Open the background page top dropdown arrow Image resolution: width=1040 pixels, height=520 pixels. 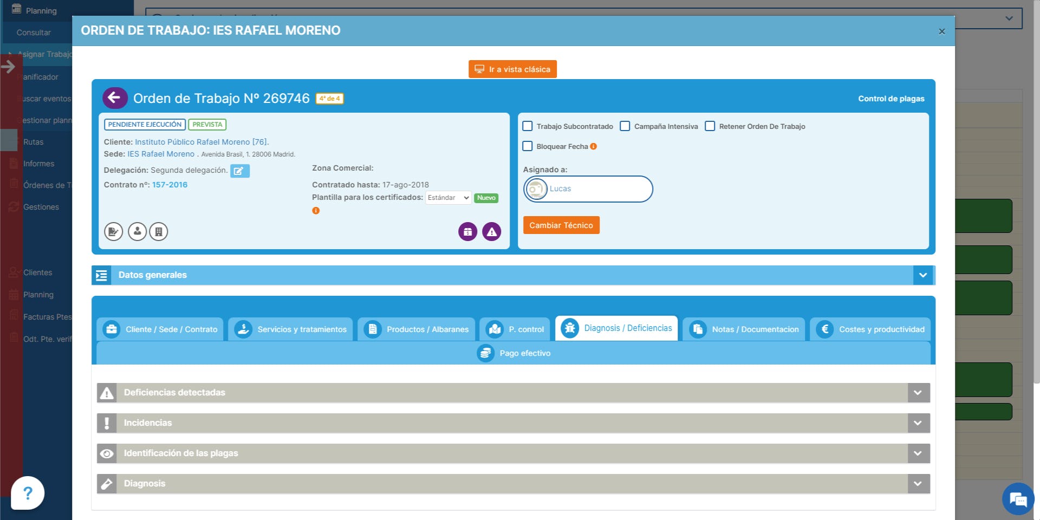(x=1009, y=18)
